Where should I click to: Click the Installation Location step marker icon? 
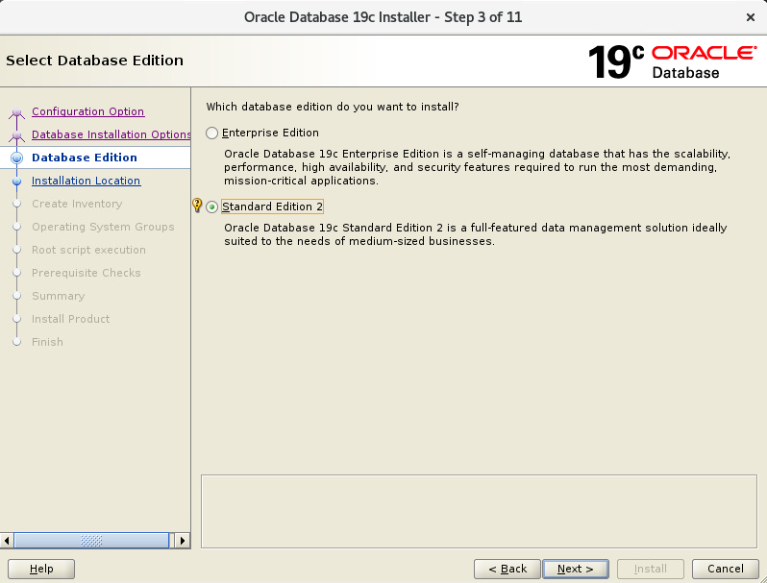17,182
